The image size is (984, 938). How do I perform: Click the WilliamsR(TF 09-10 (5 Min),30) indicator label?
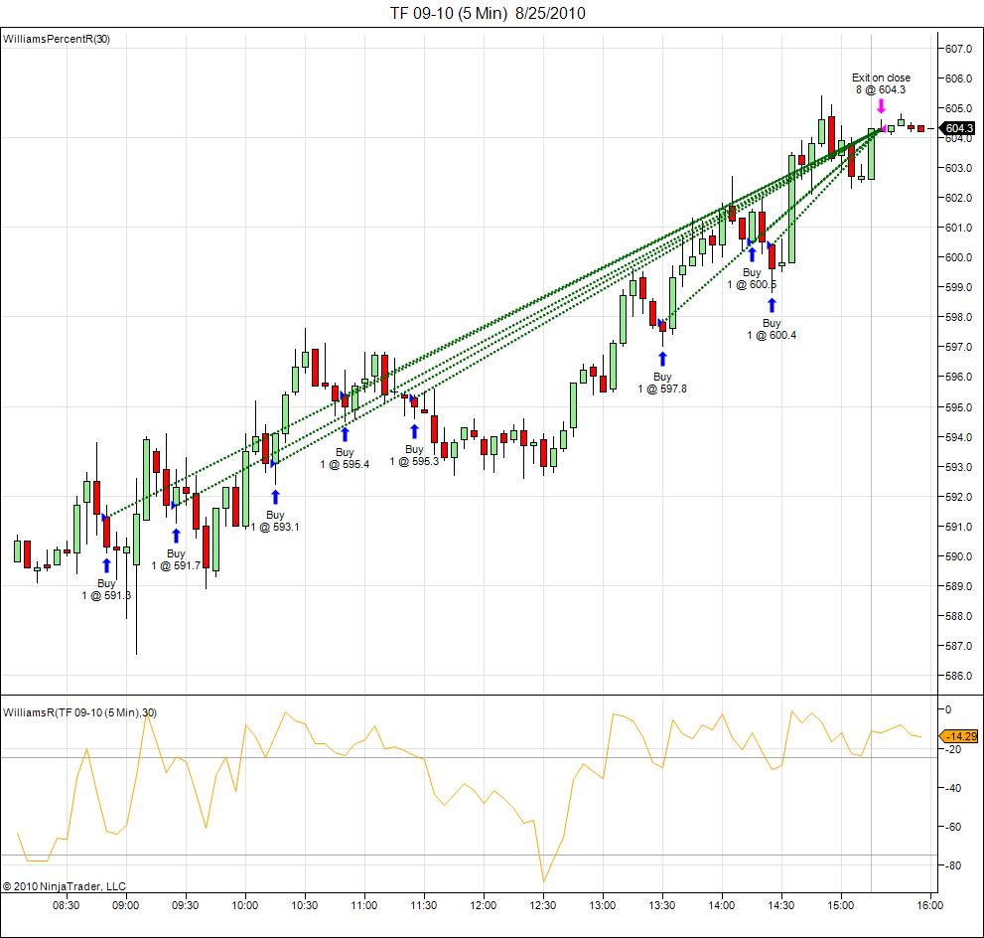[x=79, y=712]
